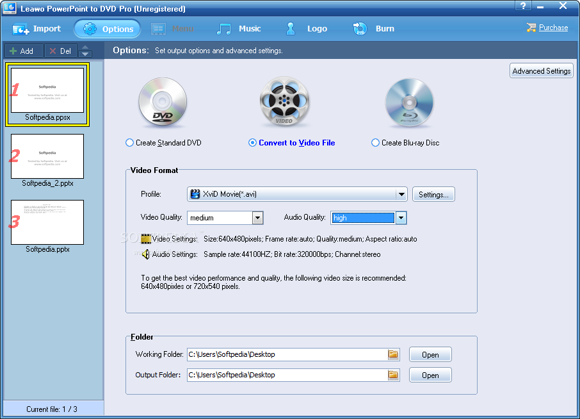Go to the Music tab
This screenshot has width=580, height=419.
pyautogui.click(x=239, y=28)
